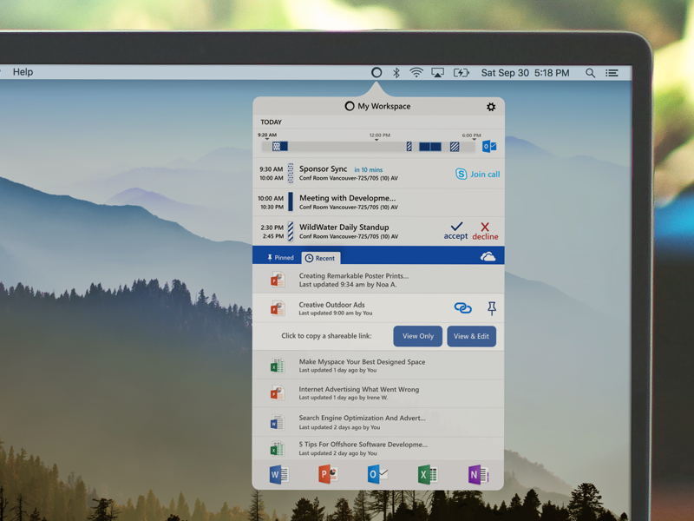Viewport: 694px width, 521px height.
Task: Open Make Myspace Your Best Designed Space
Action: (362, 362)
